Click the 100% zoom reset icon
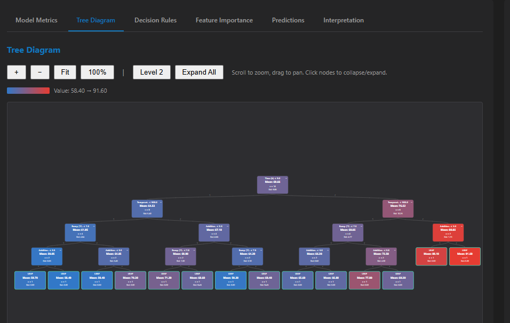The image size is (510, 323). (x=97, y=72)
